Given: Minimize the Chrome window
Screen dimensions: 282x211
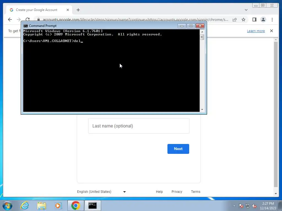Looking at the screenshot, I should (x=256, y=5).
